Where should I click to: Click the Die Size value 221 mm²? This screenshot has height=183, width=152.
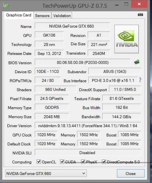(99, 44)
